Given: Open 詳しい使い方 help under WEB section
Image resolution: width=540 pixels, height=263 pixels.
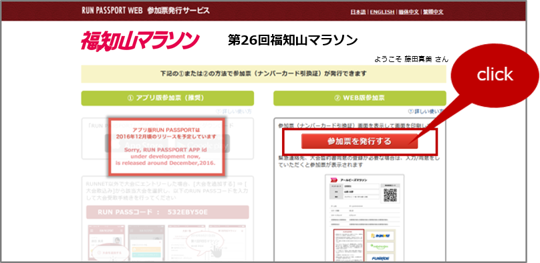Looking at the screenshot, I should coord(426,111).
